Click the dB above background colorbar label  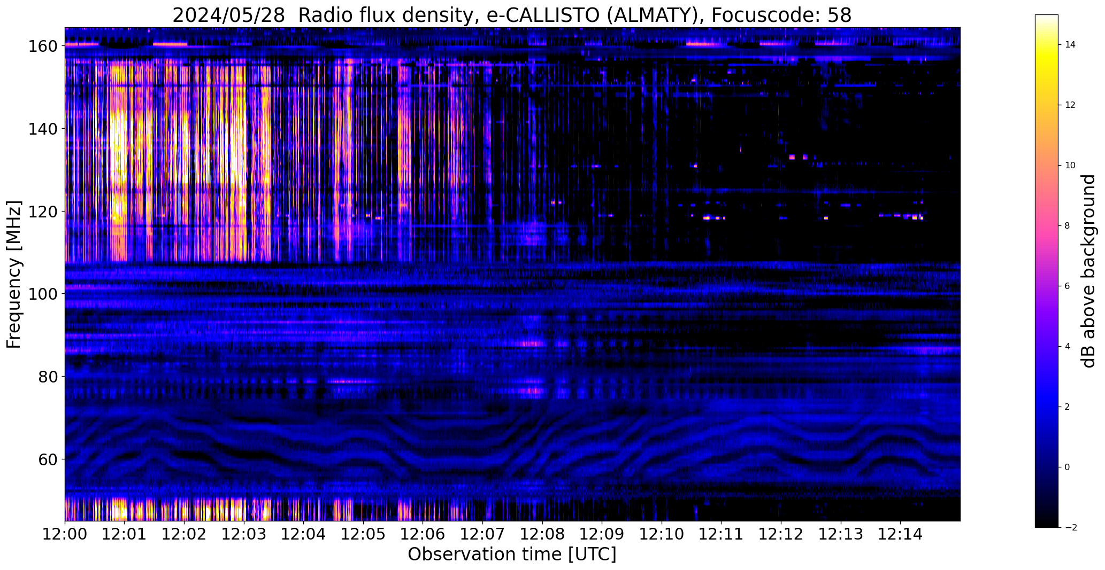(x=1088, y=271)
